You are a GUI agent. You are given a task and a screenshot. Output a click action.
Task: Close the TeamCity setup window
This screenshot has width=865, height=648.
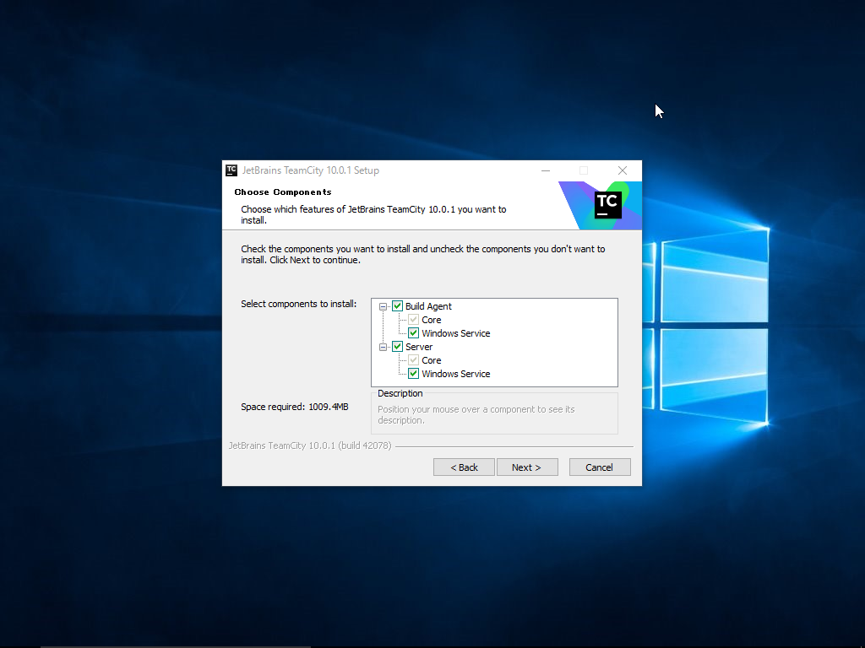click(x=623, y=170)
